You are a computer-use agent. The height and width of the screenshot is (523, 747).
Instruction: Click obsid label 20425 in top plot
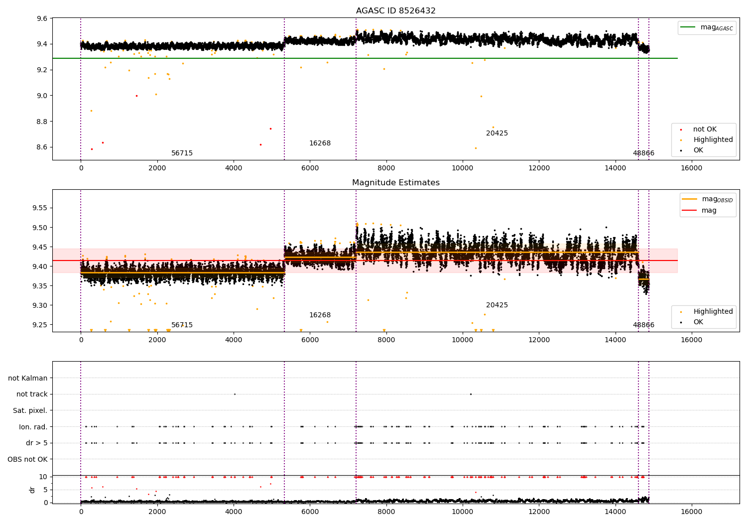click(x=497, y=133)
